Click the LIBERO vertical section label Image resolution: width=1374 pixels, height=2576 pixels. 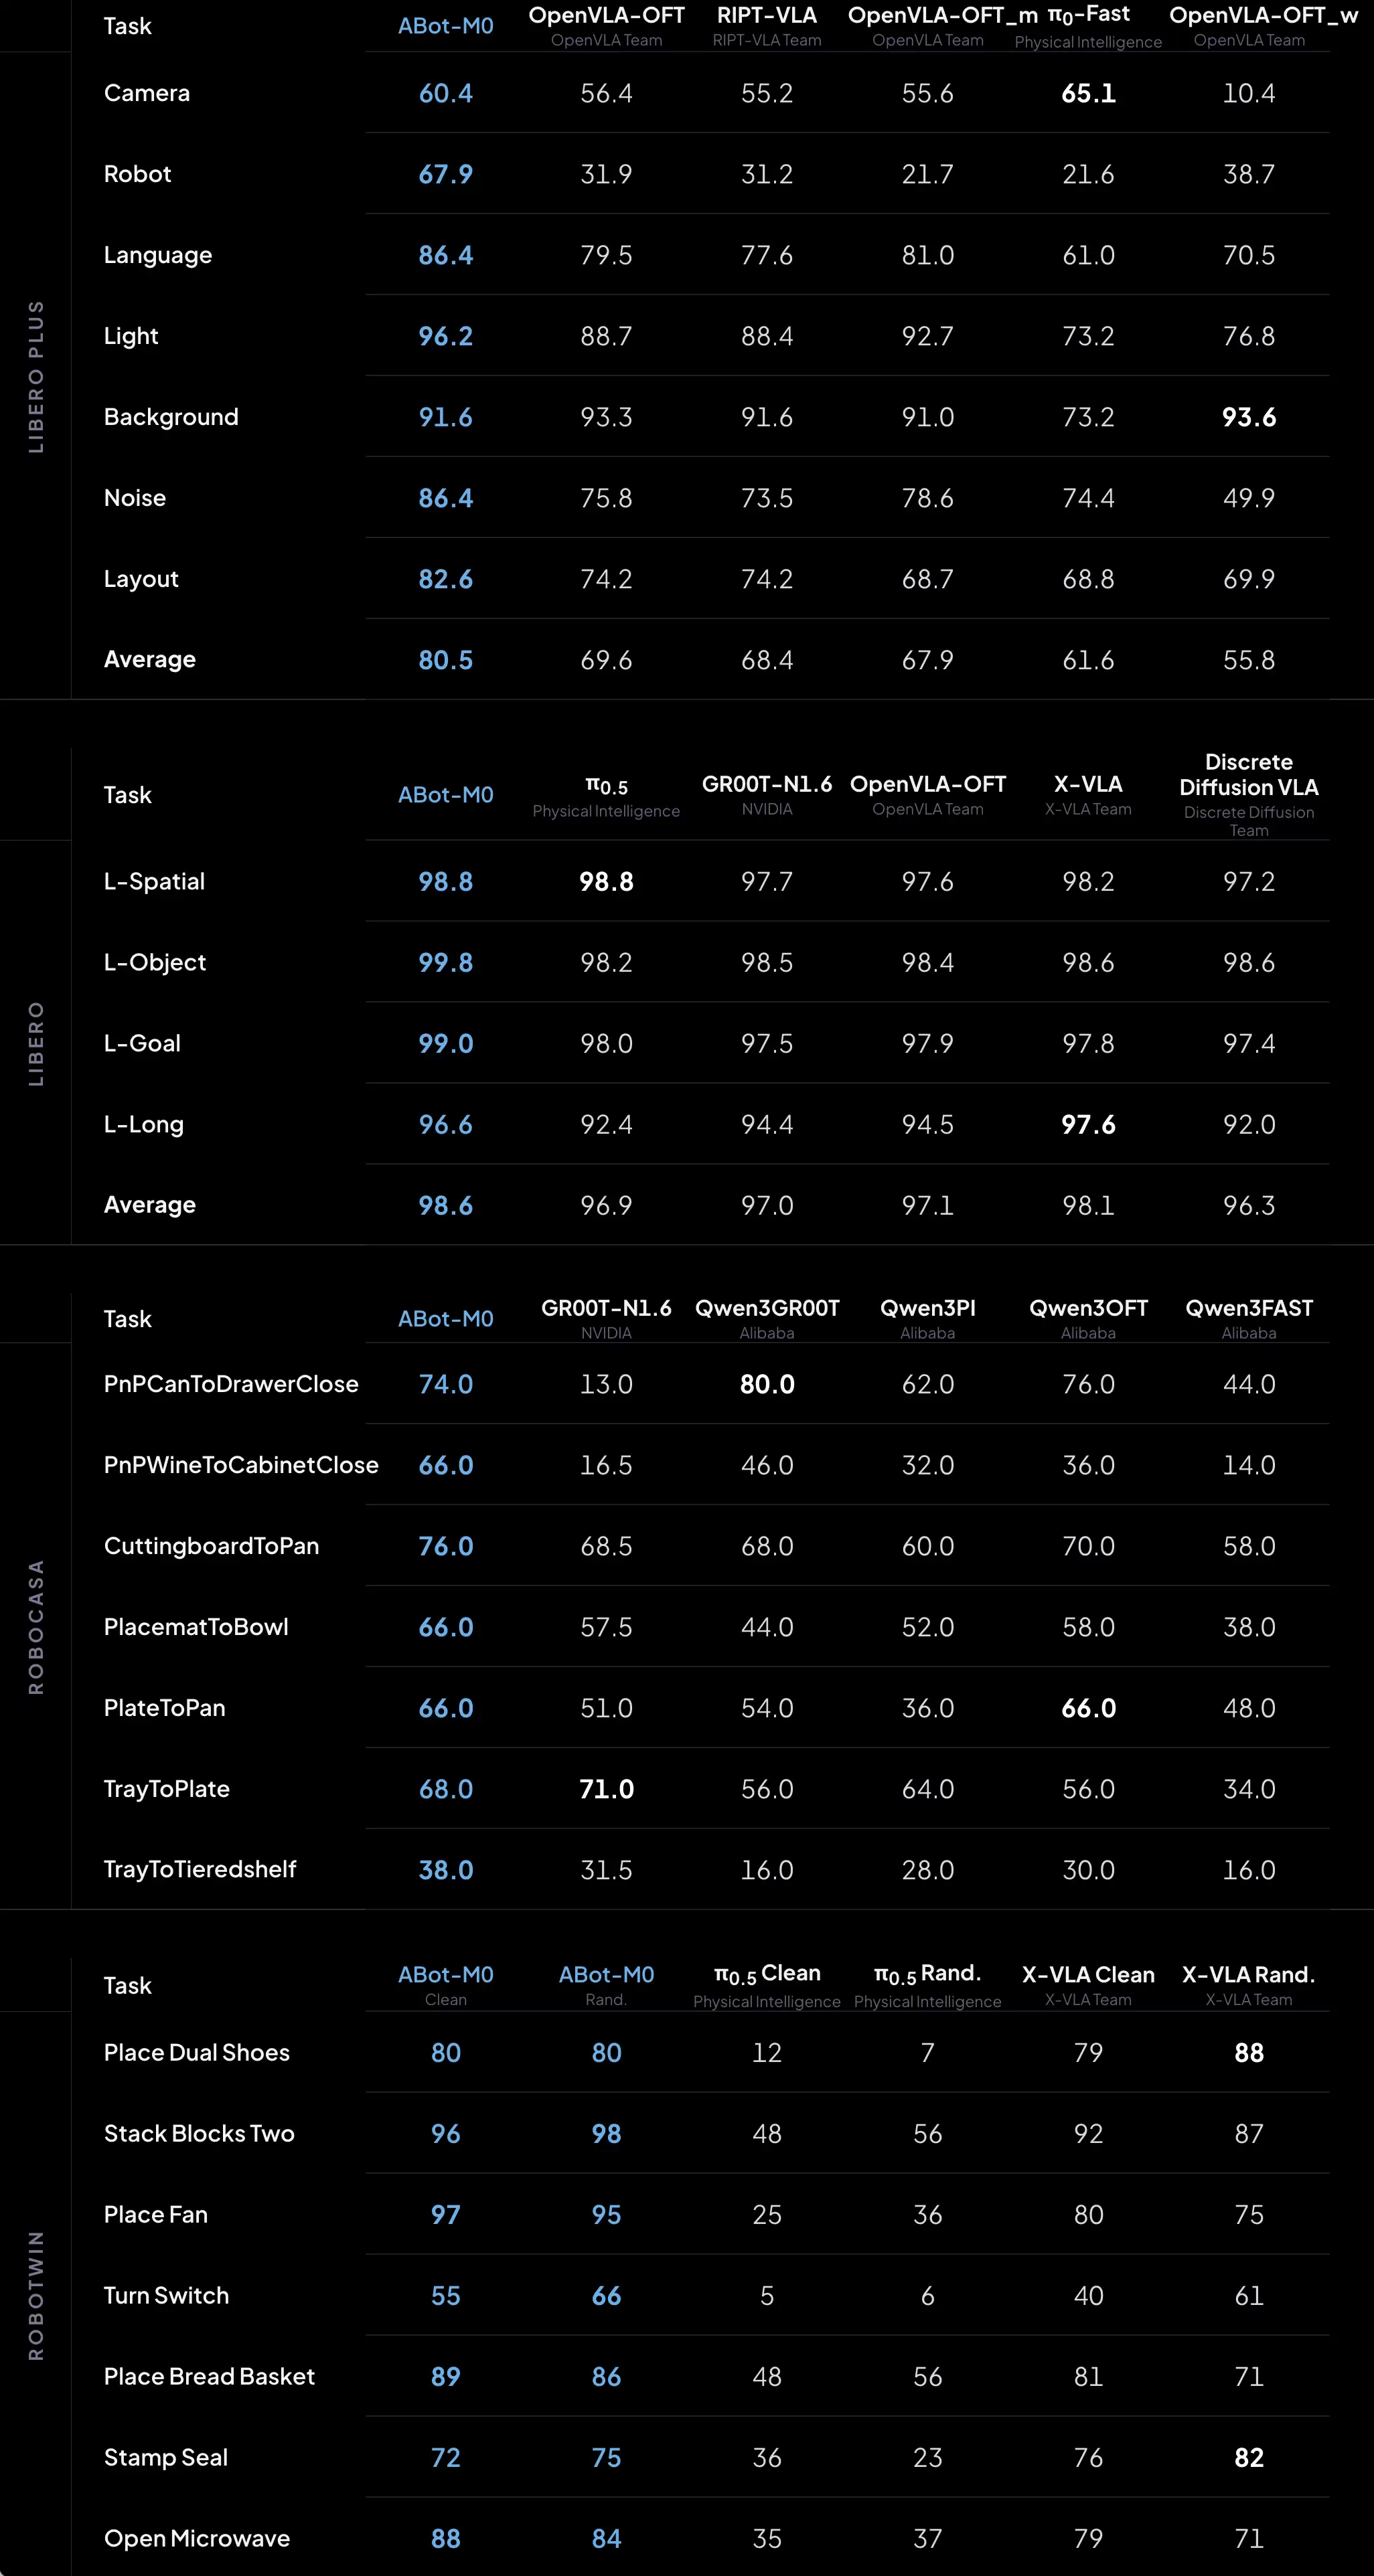(x=36, y=1043)
